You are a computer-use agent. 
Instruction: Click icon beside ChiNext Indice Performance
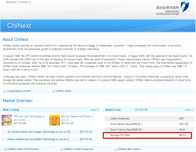(5, 150)
